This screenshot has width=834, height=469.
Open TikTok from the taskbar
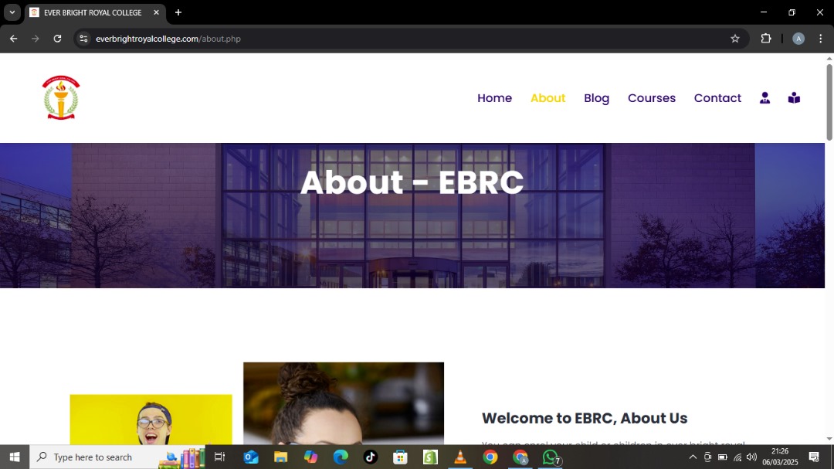370,457
